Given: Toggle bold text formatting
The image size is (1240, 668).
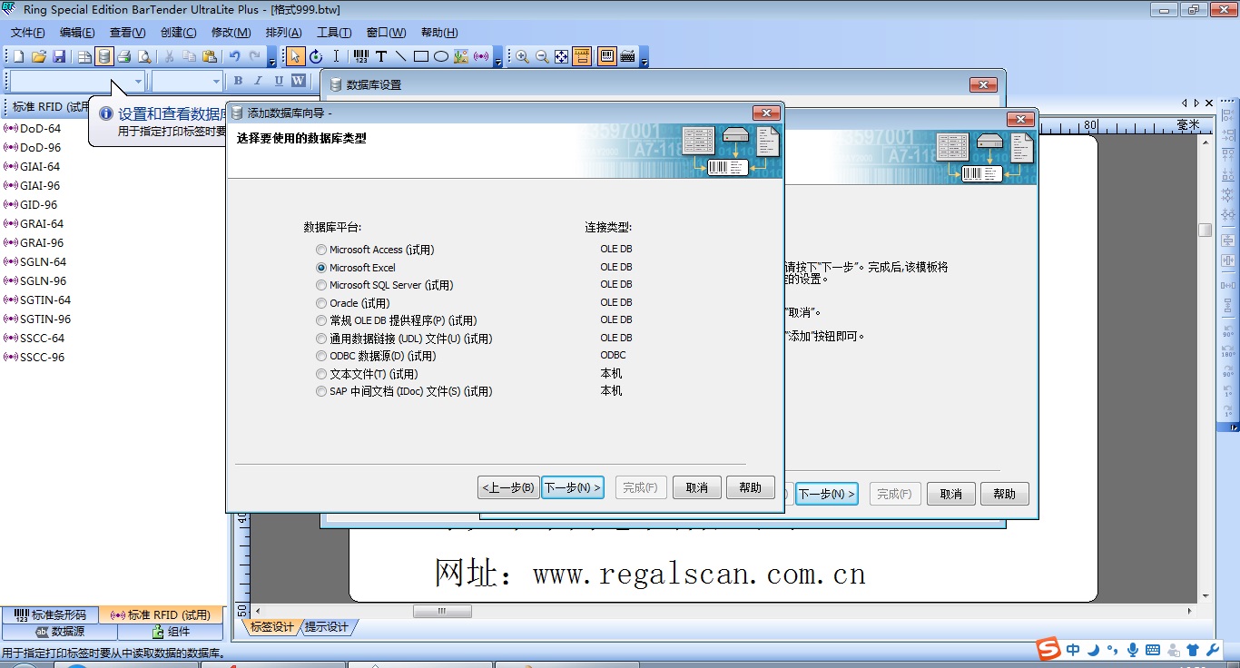Looking at the screenshot, I should pyautogui.click(x=238, y=81).
